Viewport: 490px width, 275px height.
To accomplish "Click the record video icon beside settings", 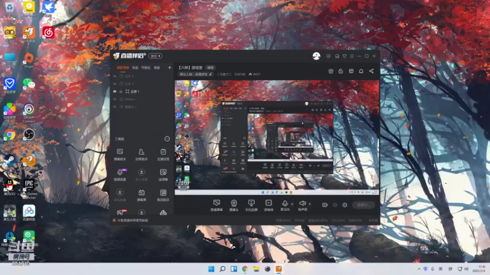I will click(325, 205).
